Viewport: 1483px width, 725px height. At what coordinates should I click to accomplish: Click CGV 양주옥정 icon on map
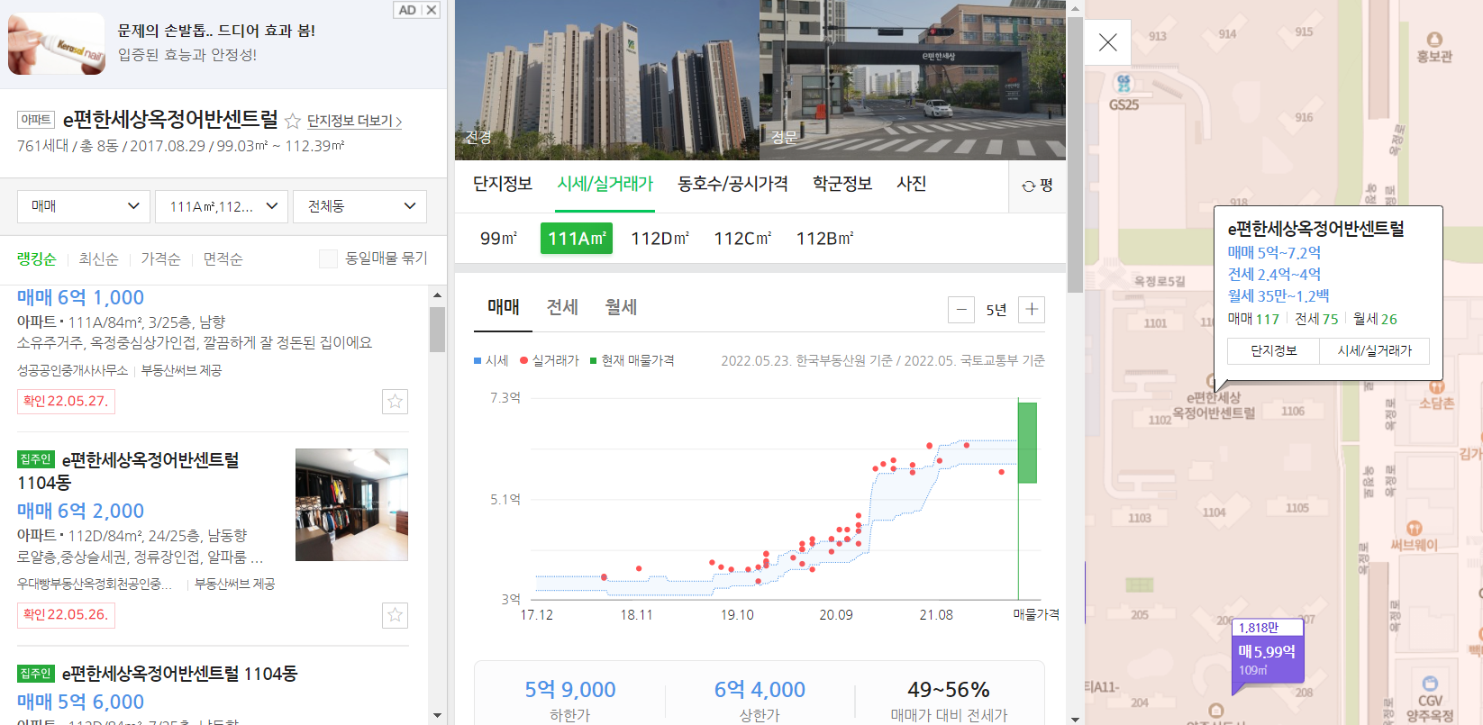(x=1430, y=683)
